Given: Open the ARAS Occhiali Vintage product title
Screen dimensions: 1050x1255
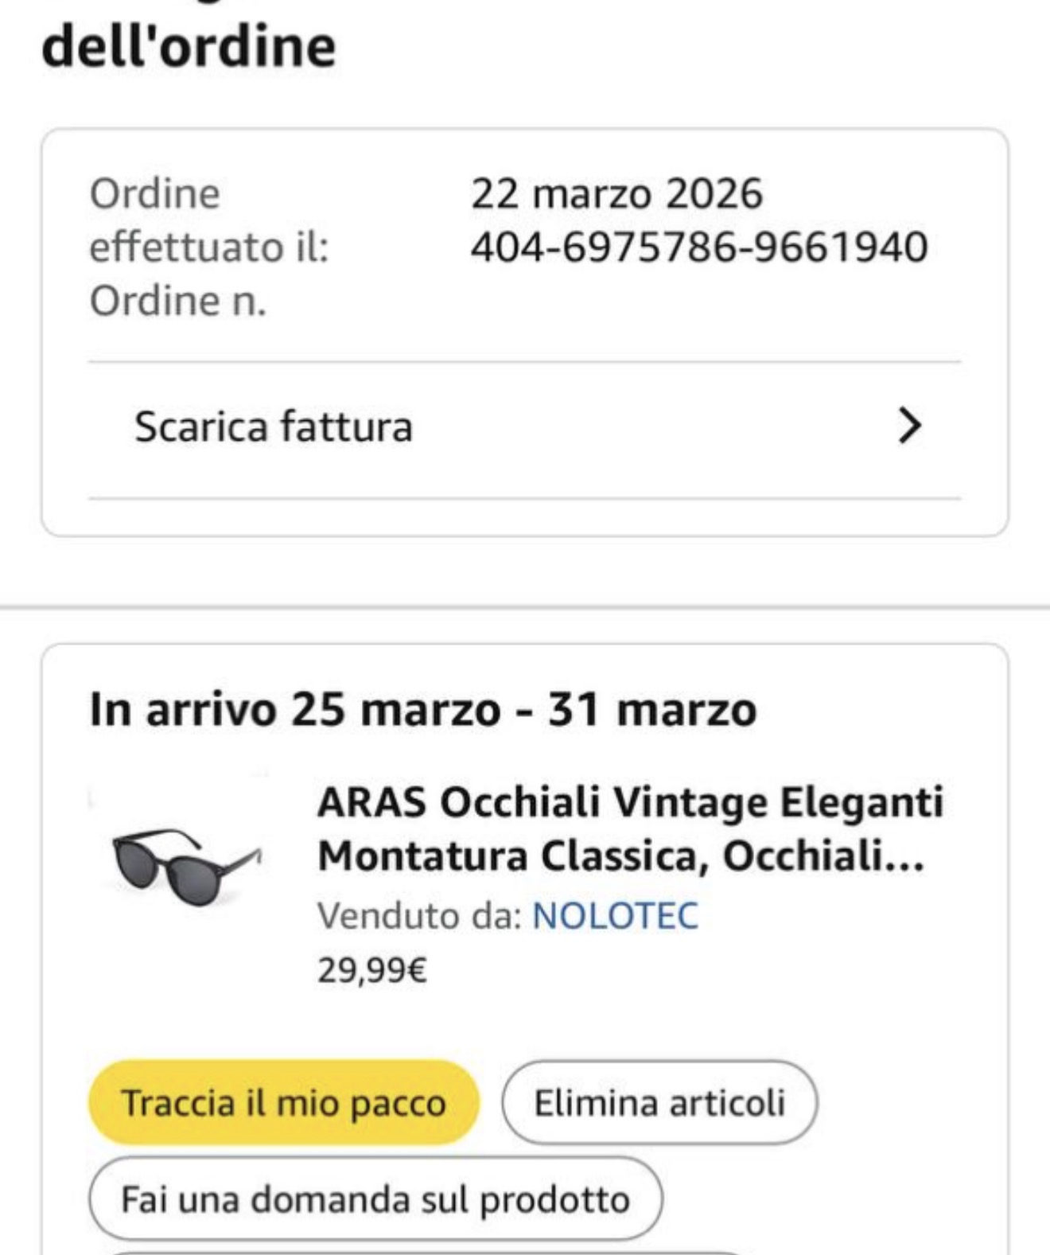Looking at the screenshot, I should point(629,828).
